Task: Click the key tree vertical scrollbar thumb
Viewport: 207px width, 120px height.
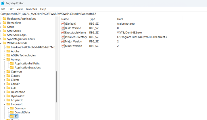Action: click(57, 87)
